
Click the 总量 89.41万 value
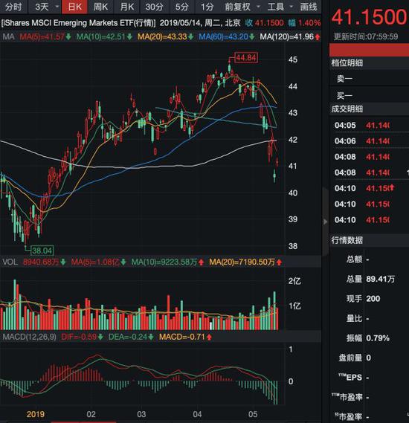[x=381, y=279]
